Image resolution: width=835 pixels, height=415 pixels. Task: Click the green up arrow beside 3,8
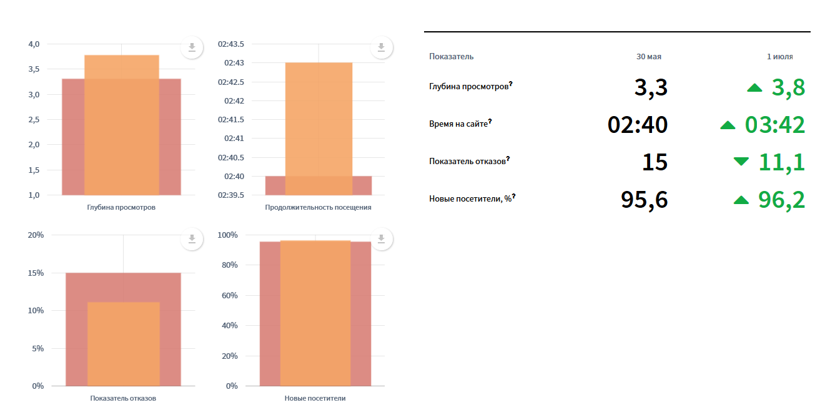tap(754, 89)
